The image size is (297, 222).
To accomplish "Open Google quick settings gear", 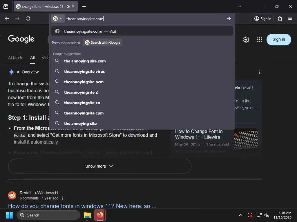I will click(246, 40).
